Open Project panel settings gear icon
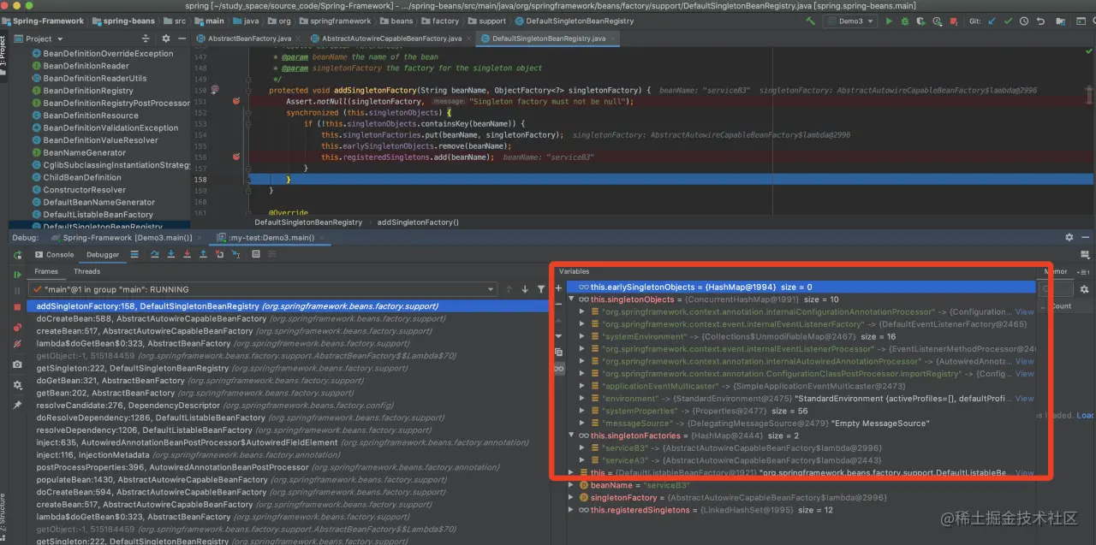The height and width of the screenshot is (545, 1096). (167, 39)
